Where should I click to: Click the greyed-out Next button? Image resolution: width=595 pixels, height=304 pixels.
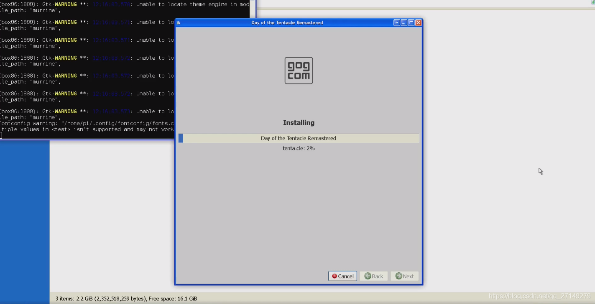pos(405,276)
